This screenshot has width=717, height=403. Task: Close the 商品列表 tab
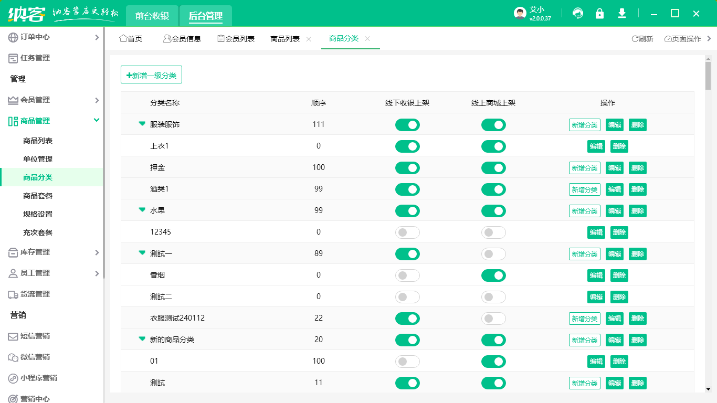(x=309, y=39)
